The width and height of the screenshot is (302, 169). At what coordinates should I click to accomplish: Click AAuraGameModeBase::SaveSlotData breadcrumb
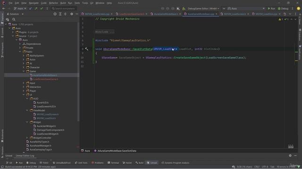click(x=117, y=151)
